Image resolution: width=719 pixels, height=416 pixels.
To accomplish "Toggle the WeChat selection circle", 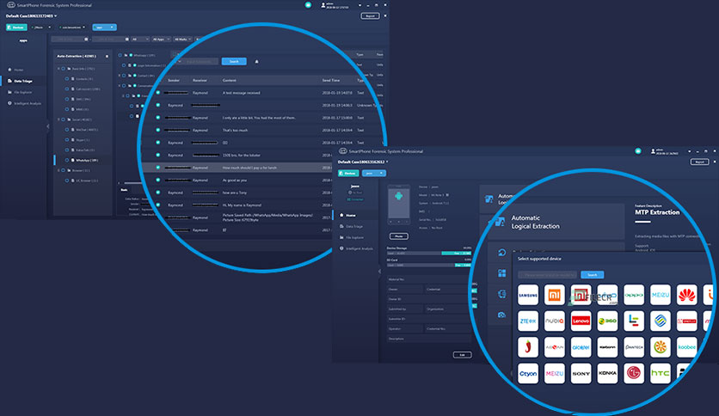I will (67, 130).
